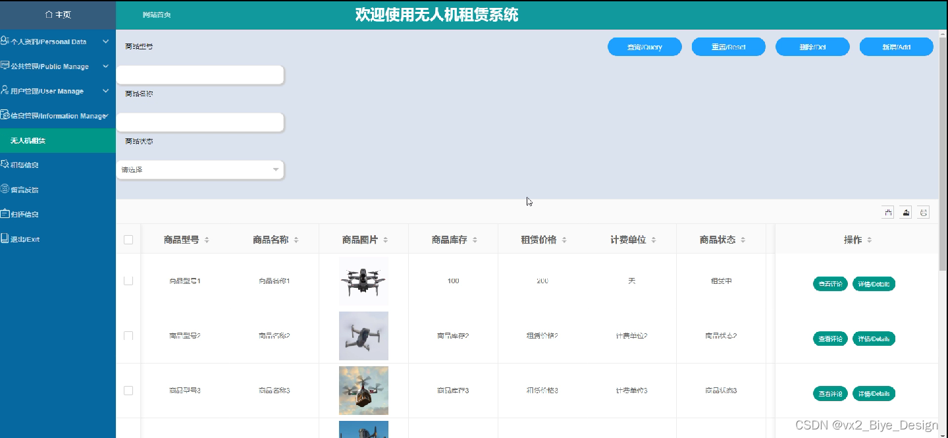This screenshot has width=948, height=438.
Task: Sort by 租赁价格 column arrows
Action: pyautogui.click(x=564, y=240)
